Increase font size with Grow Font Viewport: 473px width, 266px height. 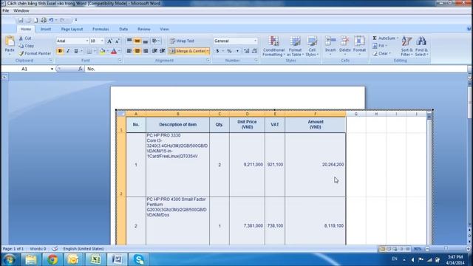[x=109, y=41]
